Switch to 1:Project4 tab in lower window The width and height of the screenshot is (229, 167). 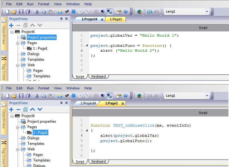pyautogui.click(x=88, y=104)
